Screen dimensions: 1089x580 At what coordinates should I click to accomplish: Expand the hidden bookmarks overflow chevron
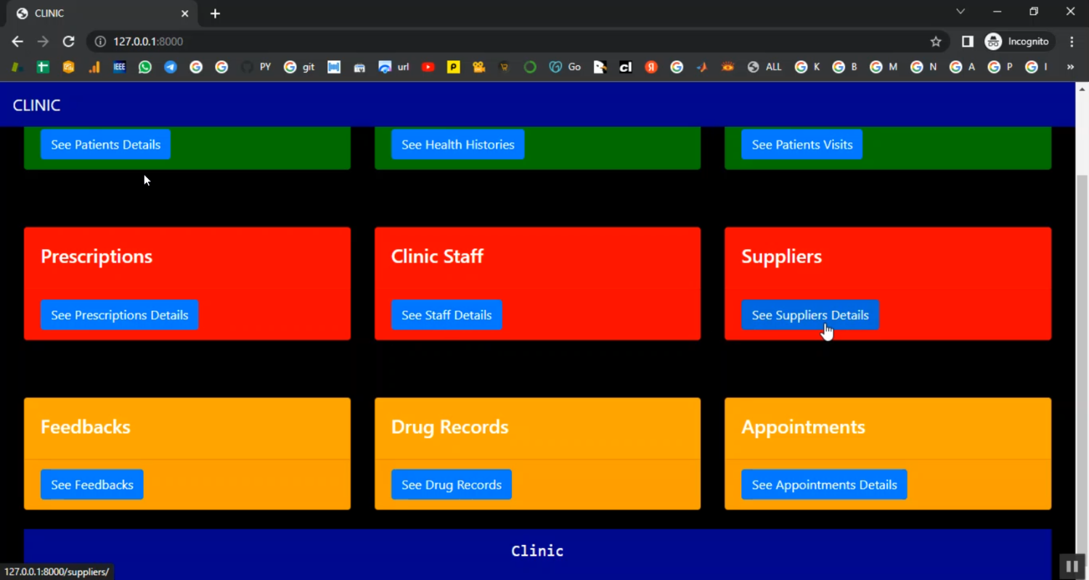pos(1069,67)
